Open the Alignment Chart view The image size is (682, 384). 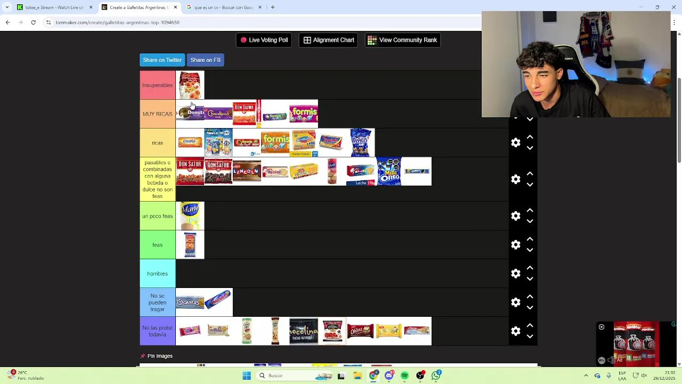click(329, 40)
